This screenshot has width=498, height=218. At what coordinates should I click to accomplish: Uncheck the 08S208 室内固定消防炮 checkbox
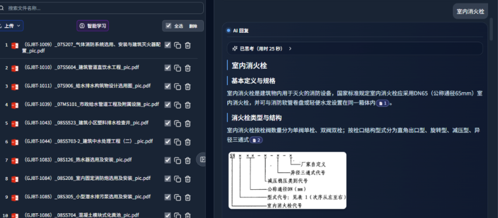[168, 179]
